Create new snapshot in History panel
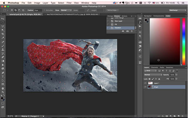Viewport: 188px width, 118px height. click(127, 31)
